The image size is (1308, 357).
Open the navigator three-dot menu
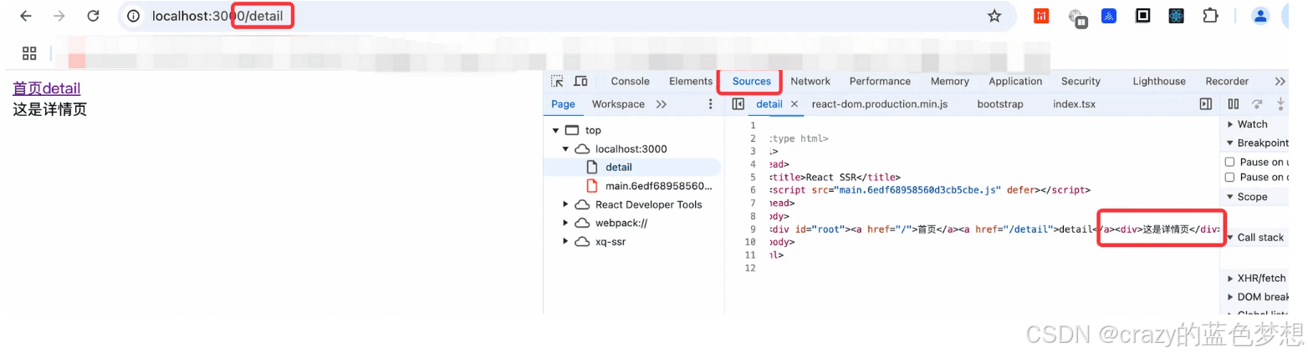[711, 104]
